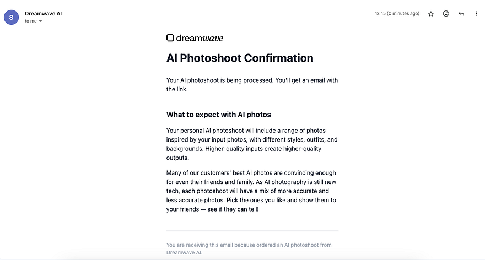Image resolution: width=485 pixels, height=260 pixels.
Task: Open the three-dot more options menu
Action: pyautogui.click(x=476, y=14)
